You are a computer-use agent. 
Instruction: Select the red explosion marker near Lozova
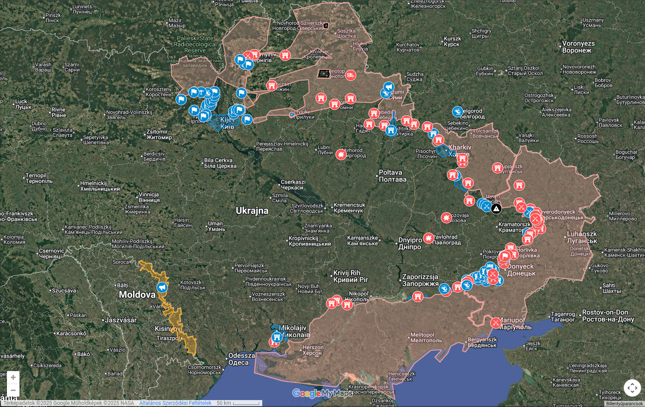[446, 217]
